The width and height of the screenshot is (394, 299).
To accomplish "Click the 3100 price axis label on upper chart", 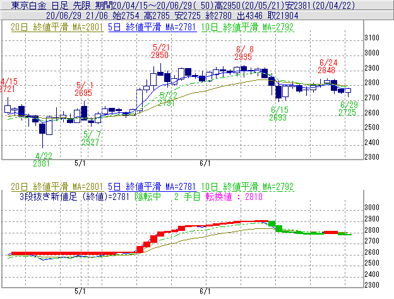I will pyautogui.click(x=372, y=38).
